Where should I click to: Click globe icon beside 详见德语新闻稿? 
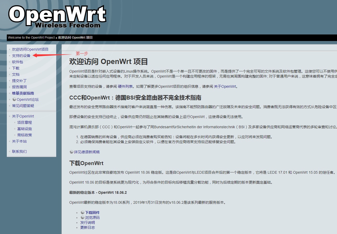71,152
